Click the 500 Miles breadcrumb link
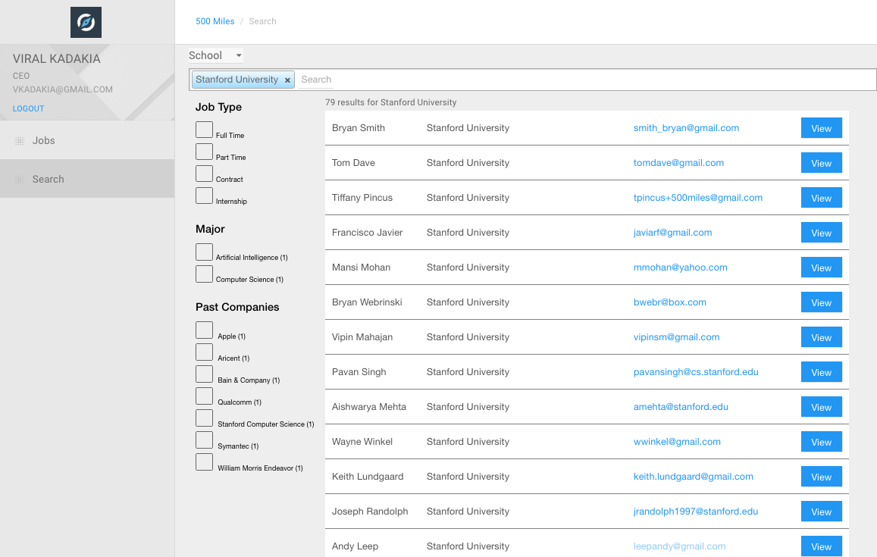 point(215,21)
